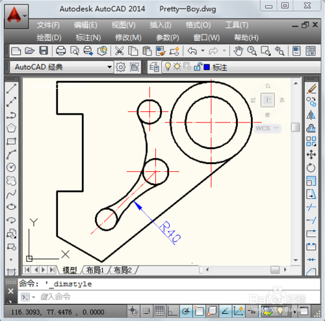This screenshot has width=325, height=321.
Task: Select the Ellipse tool
Action: coord(11,207)
